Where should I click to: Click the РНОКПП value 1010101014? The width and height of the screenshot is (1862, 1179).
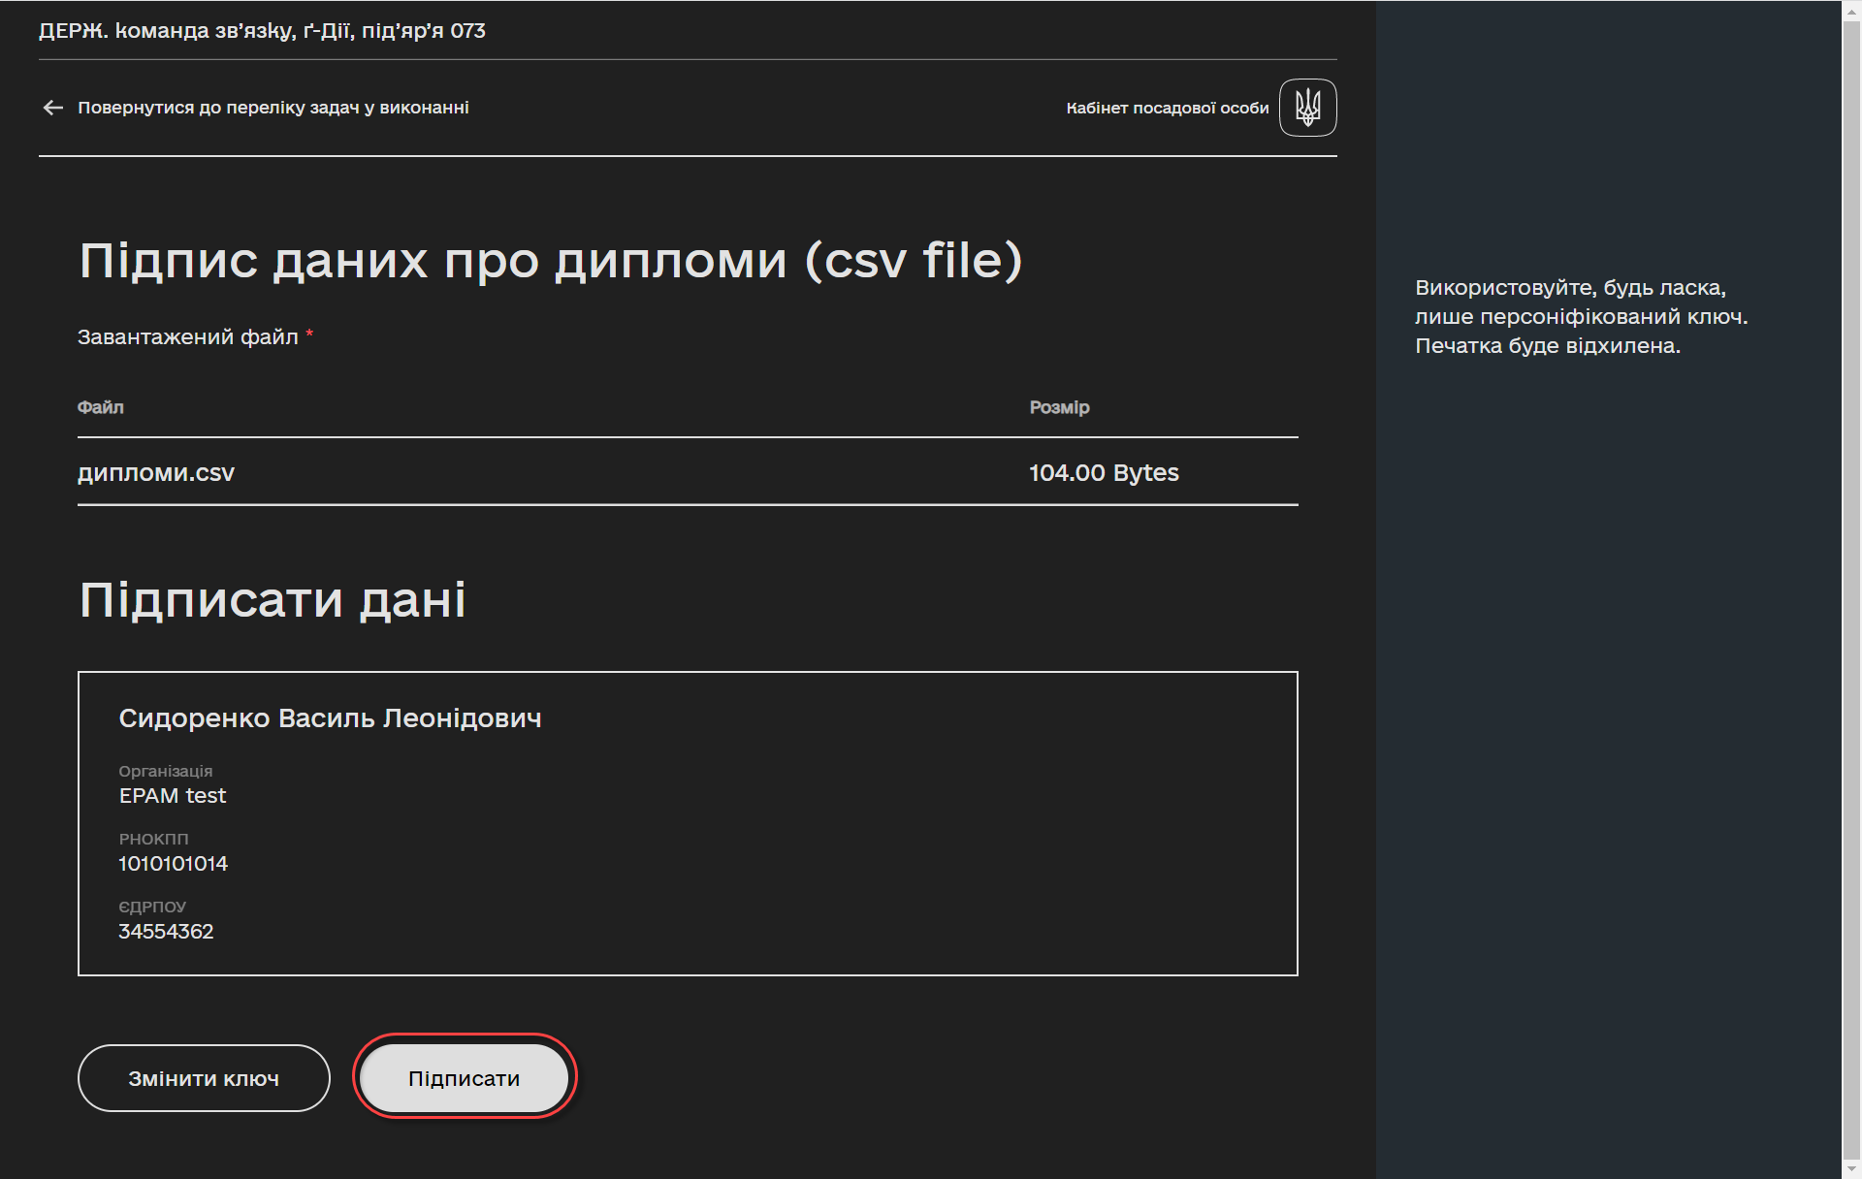pyautogui.click(x=173, y=864)
